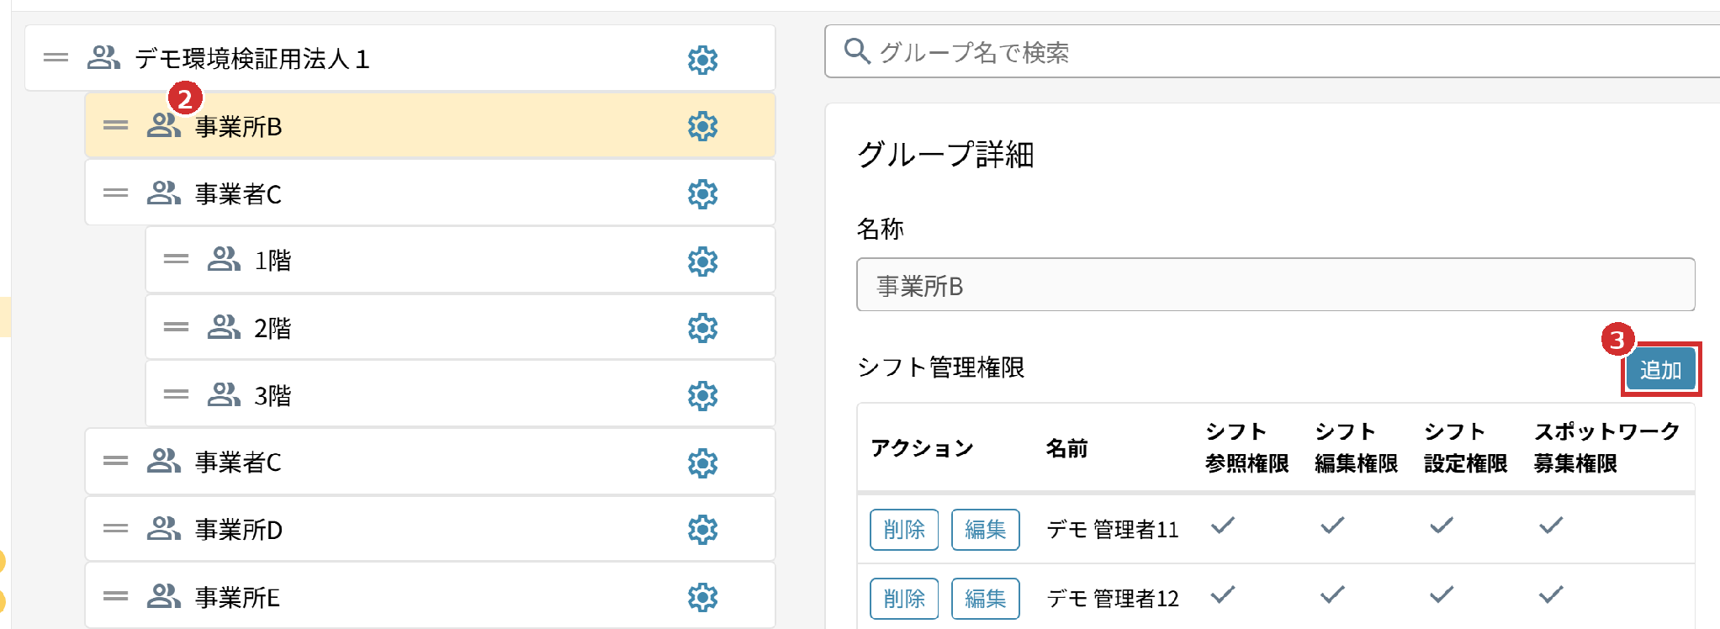The height and width of the screenshot is (629, 1720).
Task: Select the 2階 subgroup
Action: [460, 327]
